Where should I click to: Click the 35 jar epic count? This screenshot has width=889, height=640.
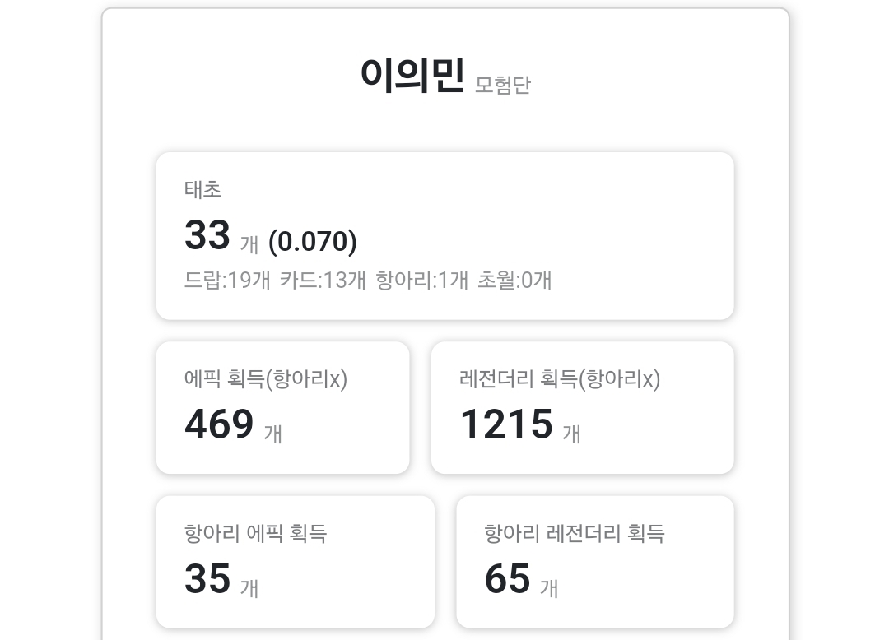coord(207,579)
